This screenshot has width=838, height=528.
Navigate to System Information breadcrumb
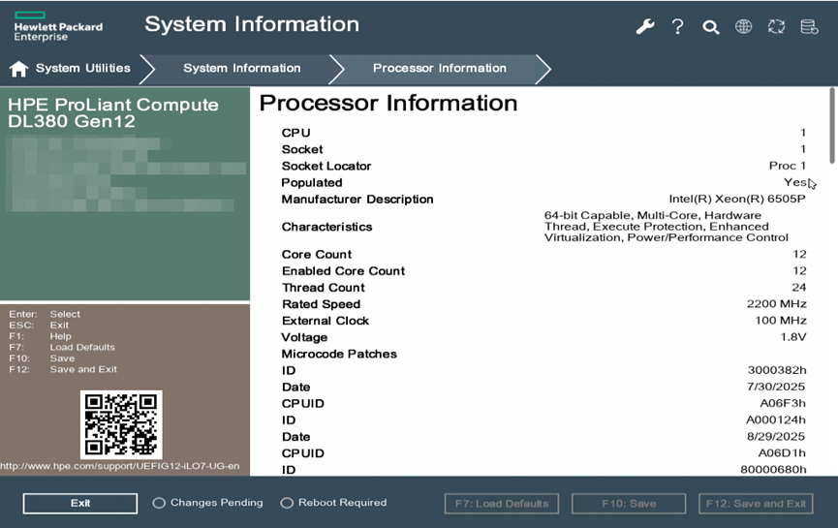[241, 69]
